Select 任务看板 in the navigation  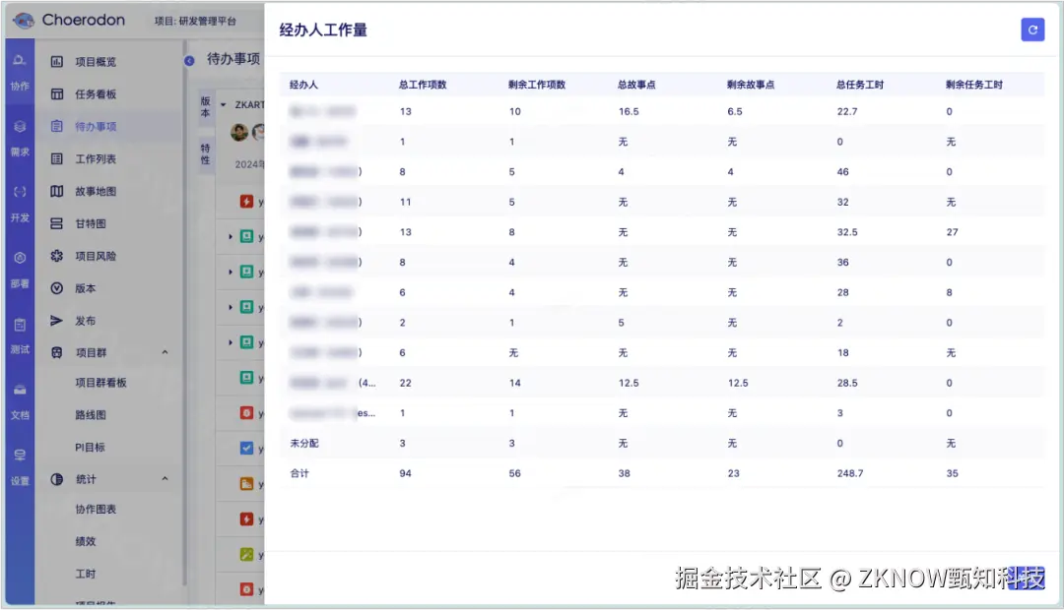pyautogui.click(x=94, y=93)
